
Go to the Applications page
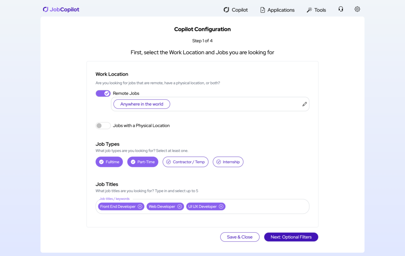pyautogui.click(x=277, y=10)
